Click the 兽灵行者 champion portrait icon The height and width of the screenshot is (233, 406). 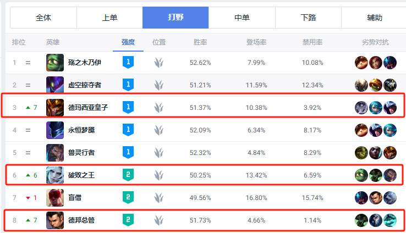[x=54, y=153]
